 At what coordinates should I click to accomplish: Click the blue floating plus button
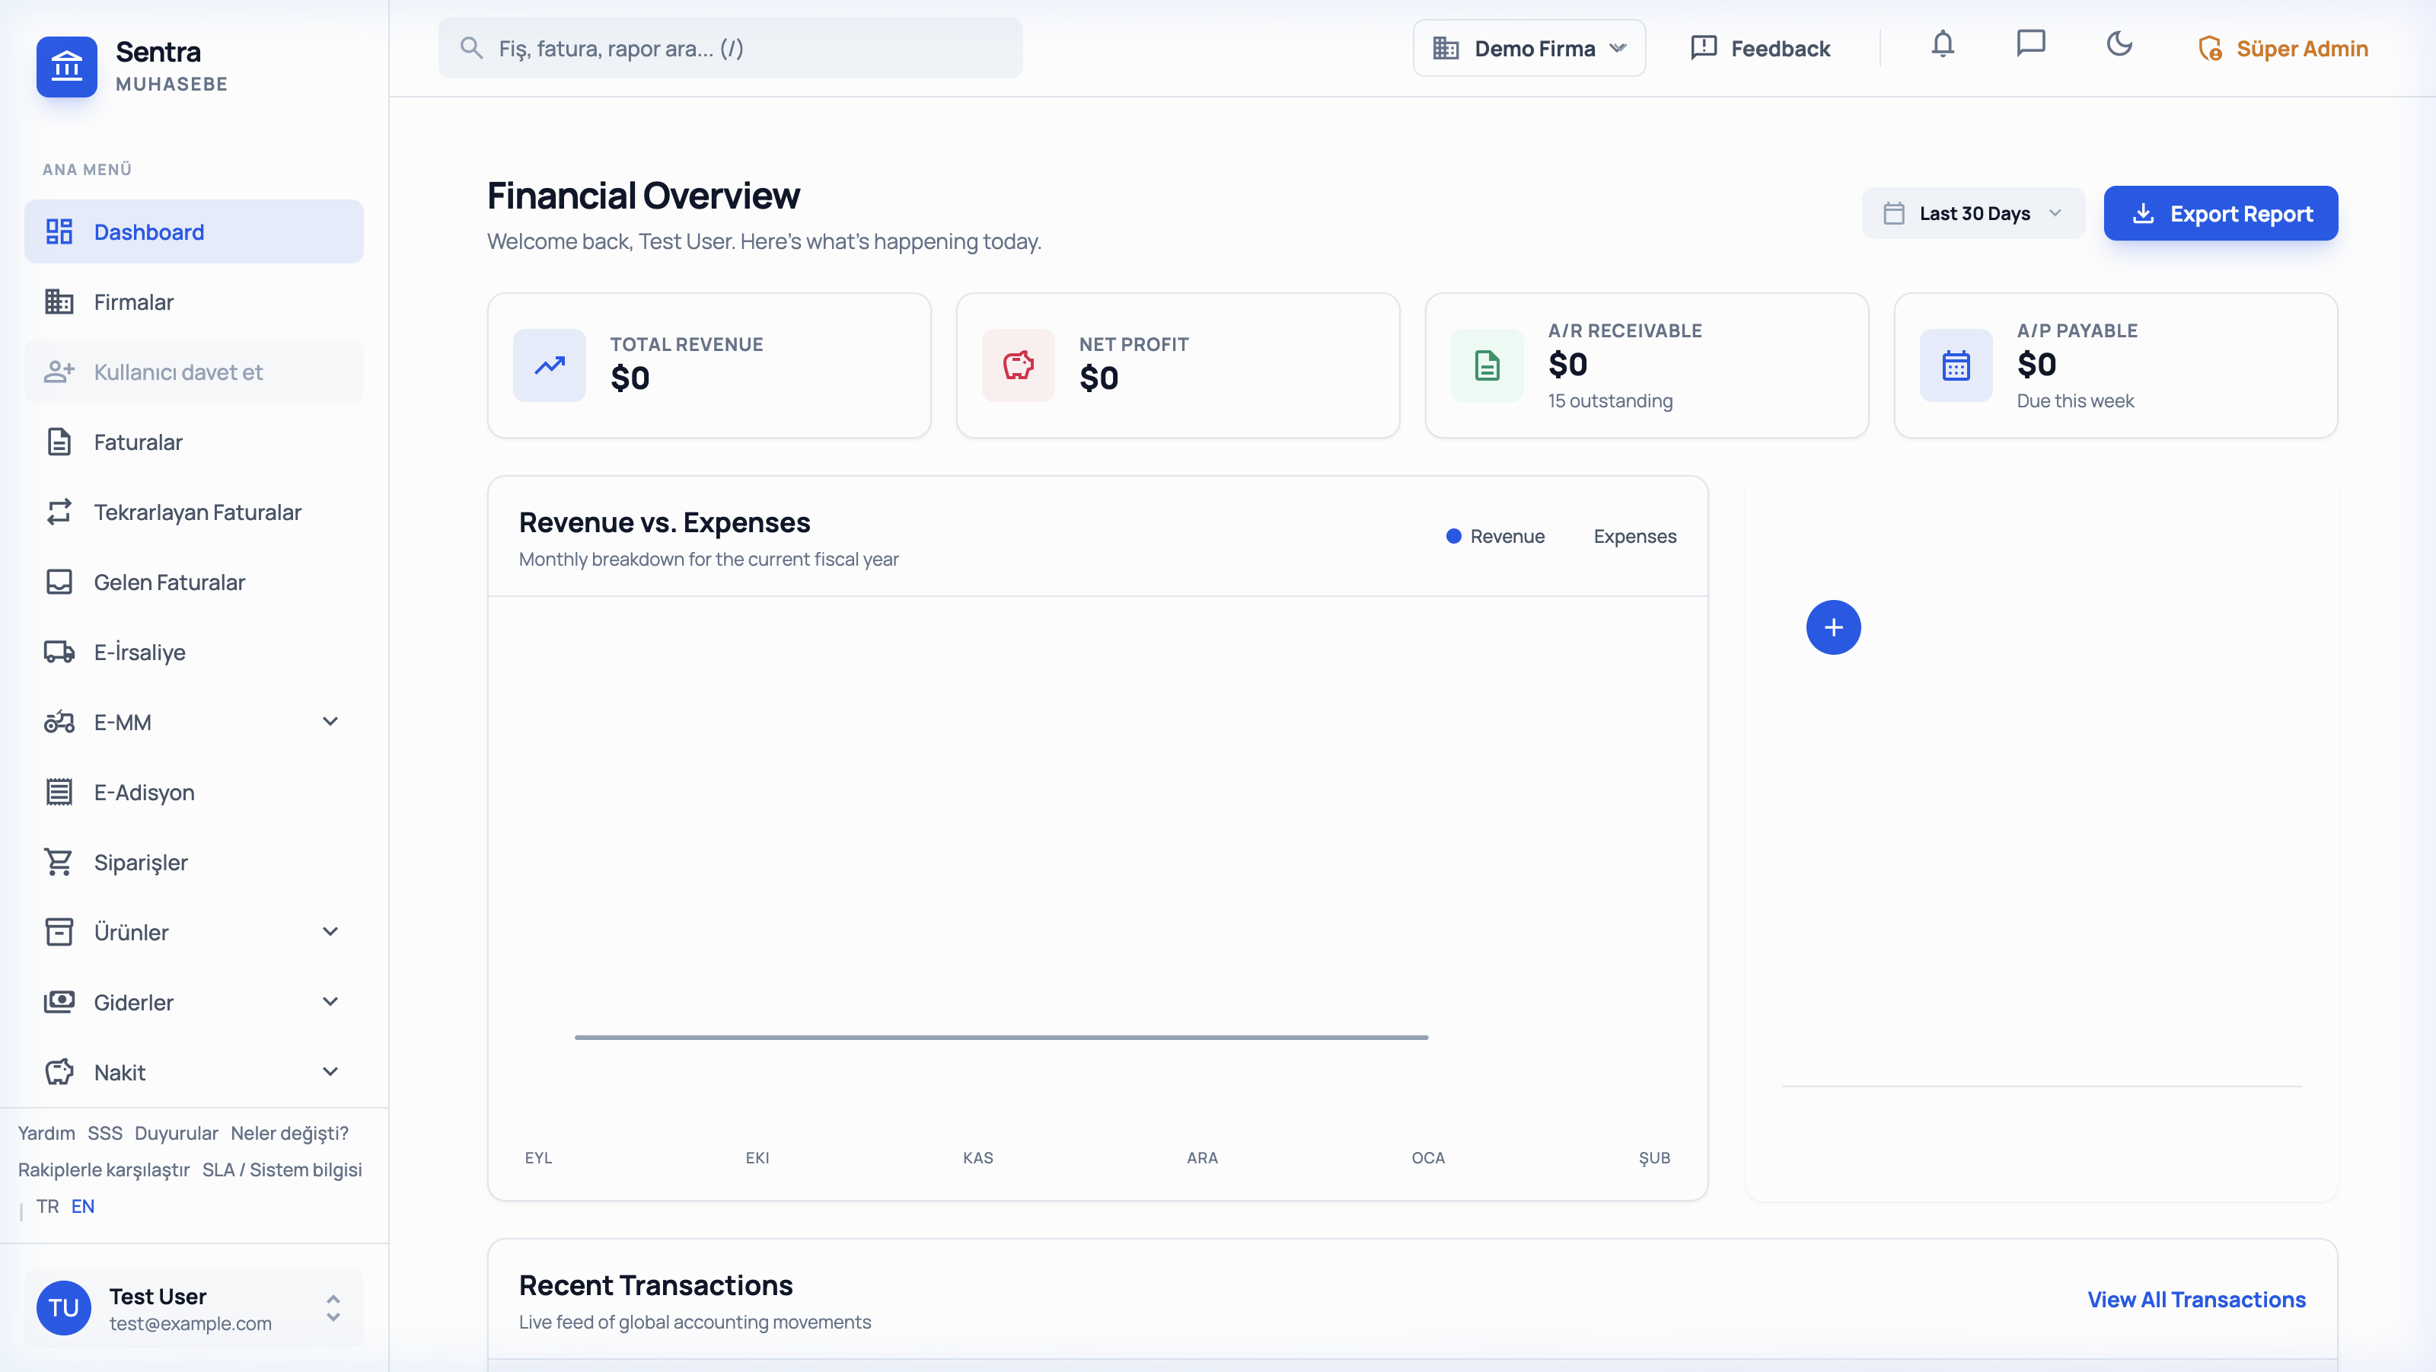coord(1834,627)
